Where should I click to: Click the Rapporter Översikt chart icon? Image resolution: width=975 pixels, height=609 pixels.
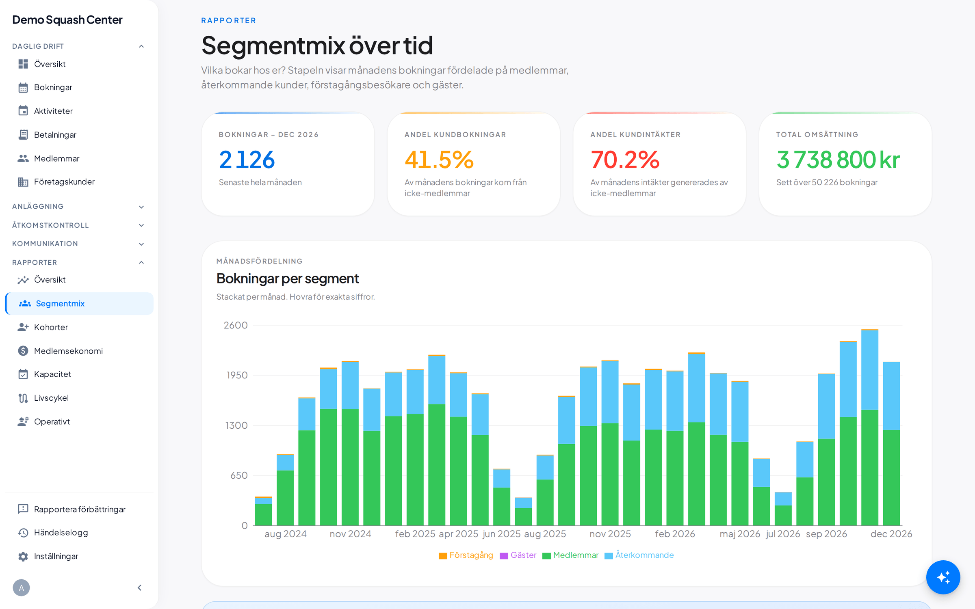tap(23, 280)
